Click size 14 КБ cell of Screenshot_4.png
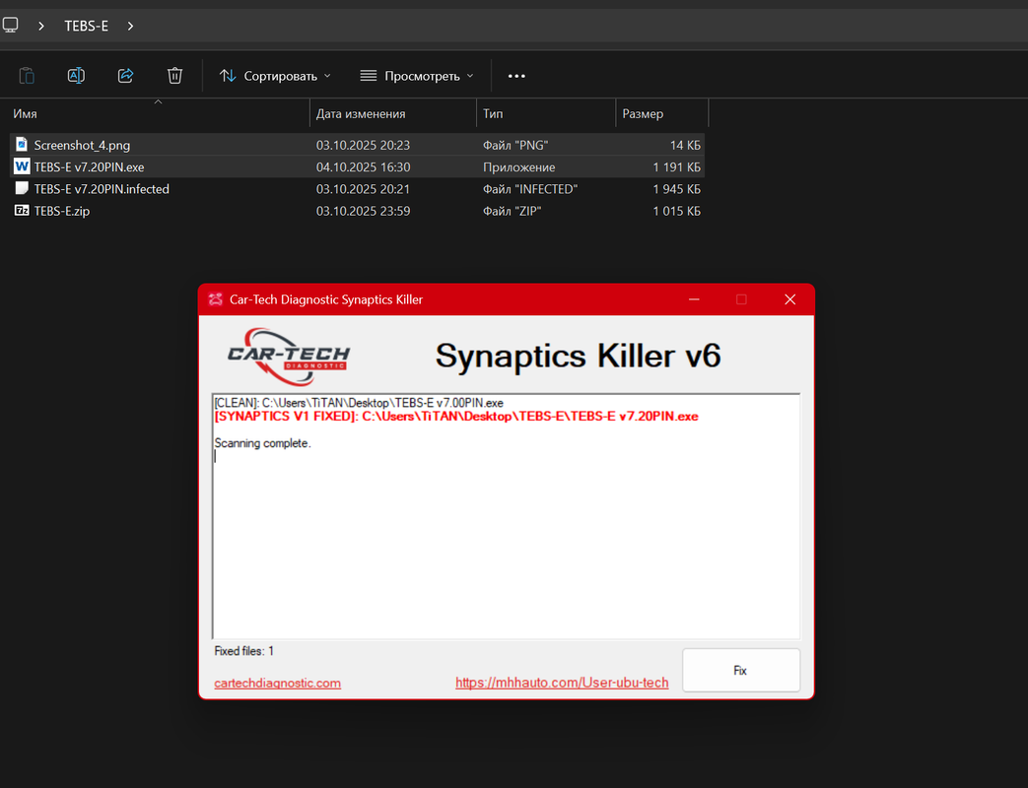 click(x=685, y=146)
